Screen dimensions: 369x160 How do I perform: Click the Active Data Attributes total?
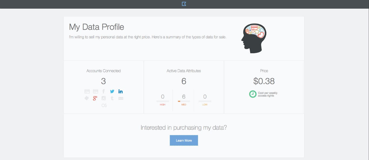coord(184,81)
